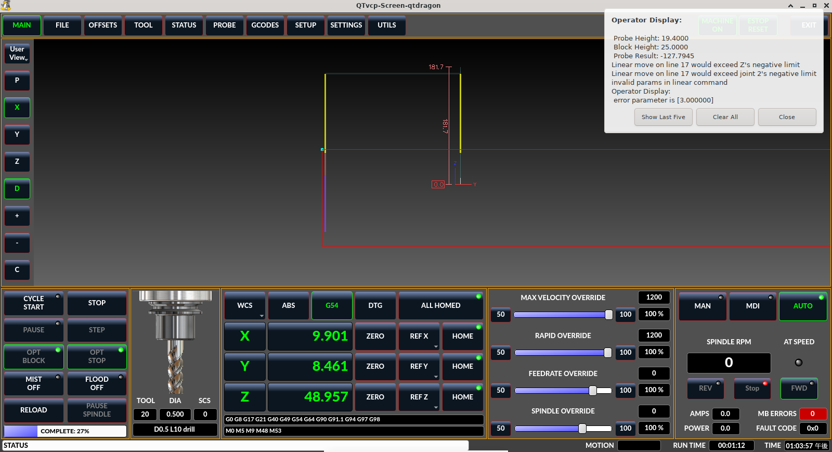832x452 pixels.
Task: Select the P perspective view button
Action: pos(17,81)
